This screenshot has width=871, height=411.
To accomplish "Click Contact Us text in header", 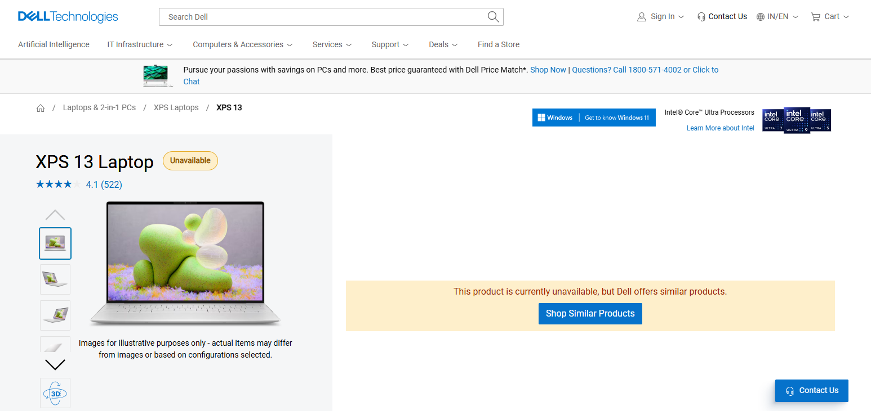I will point(728,17).
